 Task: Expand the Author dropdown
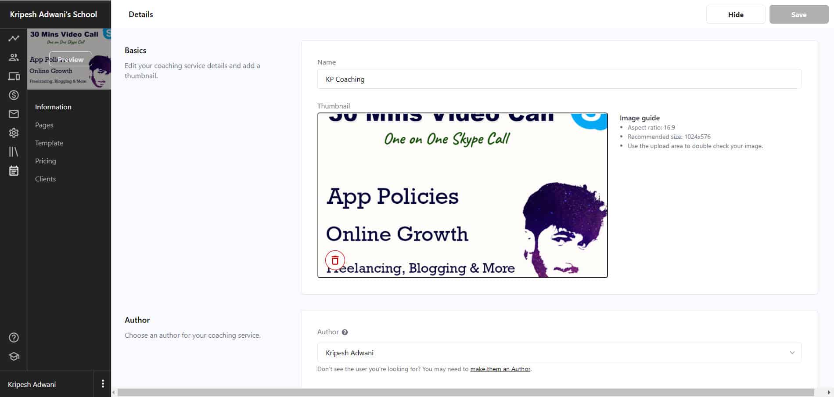coord(559,353)
